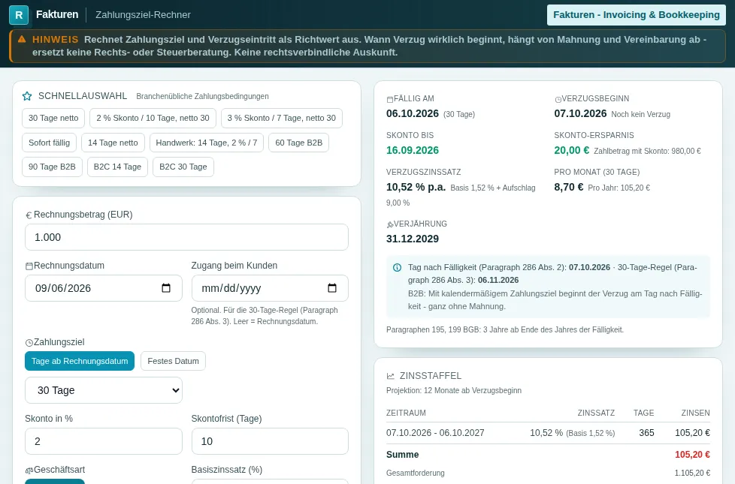Click the ZINSEN column header
This screenshot has width=735, height=484.
point(696,413)
